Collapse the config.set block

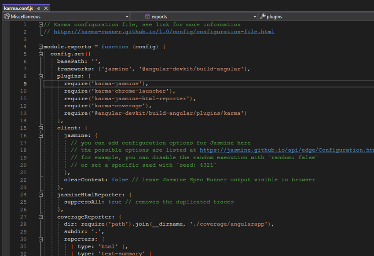pos(40,54)
